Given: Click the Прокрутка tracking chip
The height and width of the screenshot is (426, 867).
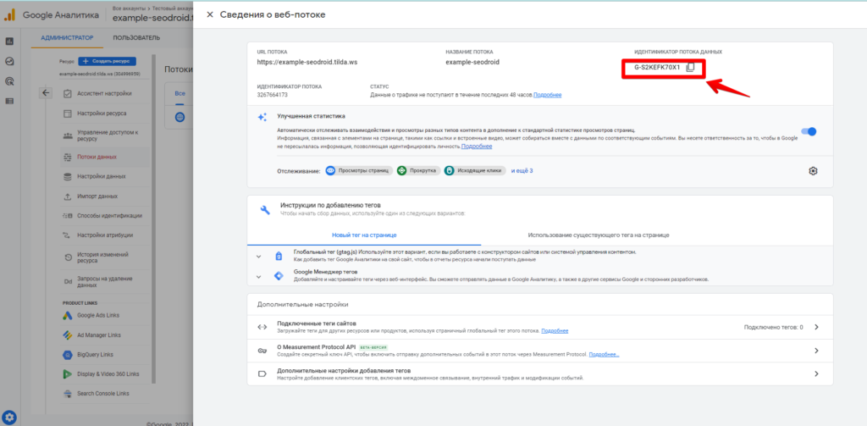Looking at the screenshot, I should (x=418, y=171).
